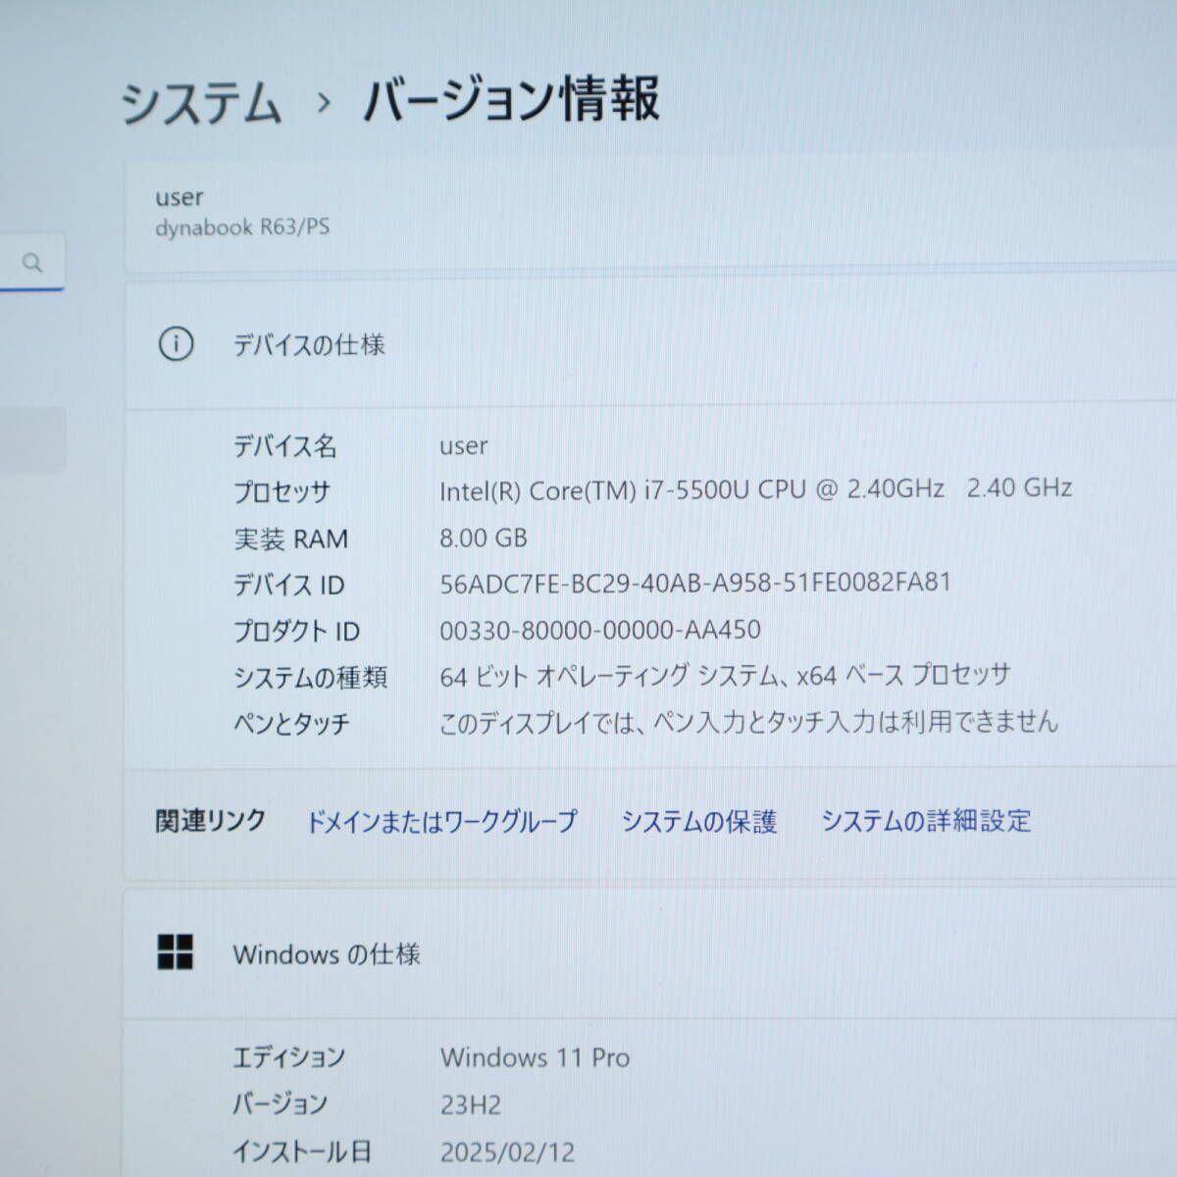This screenshot has width=1177, height=1177.
Task: Click the Windows logo icon
Action: [176, 951]
